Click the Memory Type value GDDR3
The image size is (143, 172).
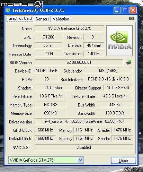click(51, 105)
